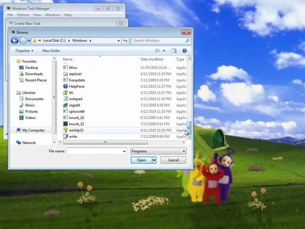Click the Videos film icon in sidebar
The width and height of the screenshot is (305, 229).
[x=21, y=117]
